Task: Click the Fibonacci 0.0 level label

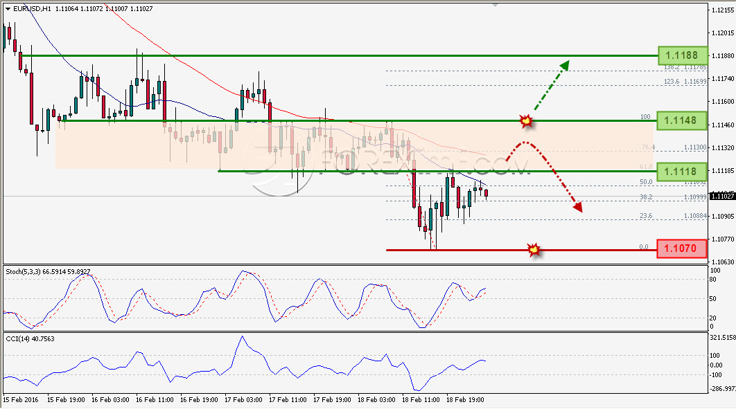Action: (x=644, y=247)
